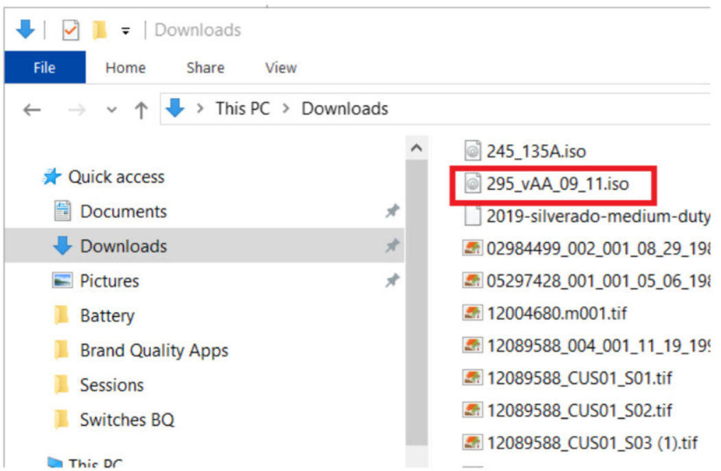
Task: Click the pin icon beside Pictures
Action: pos(392,280)
